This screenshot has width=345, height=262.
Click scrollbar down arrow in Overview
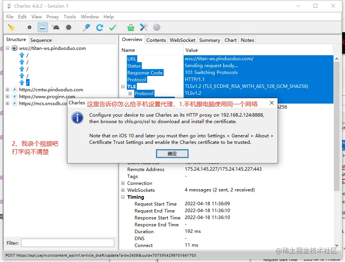(x=337, y=245)
